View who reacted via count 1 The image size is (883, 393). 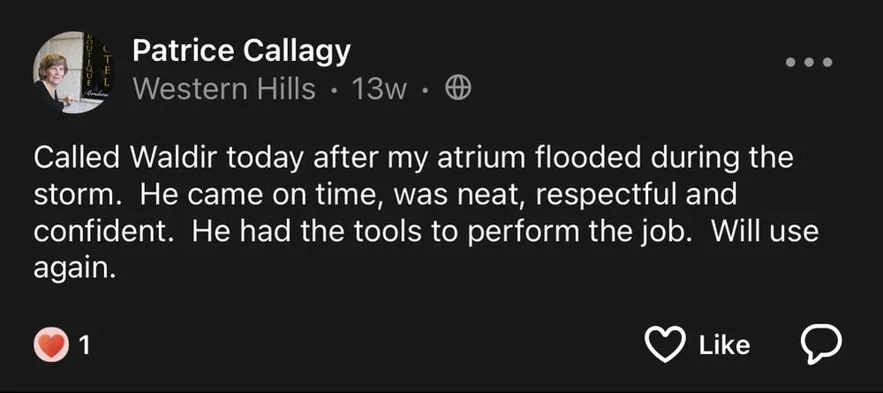(85, 345)
